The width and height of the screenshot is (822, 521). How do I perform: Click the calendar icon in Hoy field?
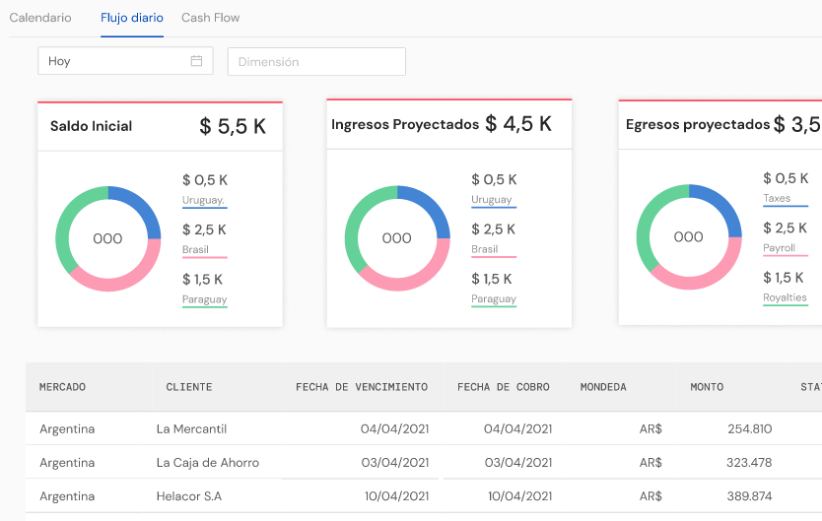click(x=196, y=61)
